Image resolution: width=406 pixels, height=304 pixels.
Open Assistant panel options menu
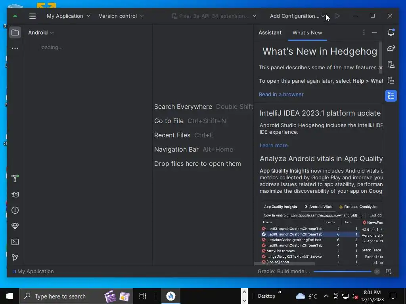[364, 32]
